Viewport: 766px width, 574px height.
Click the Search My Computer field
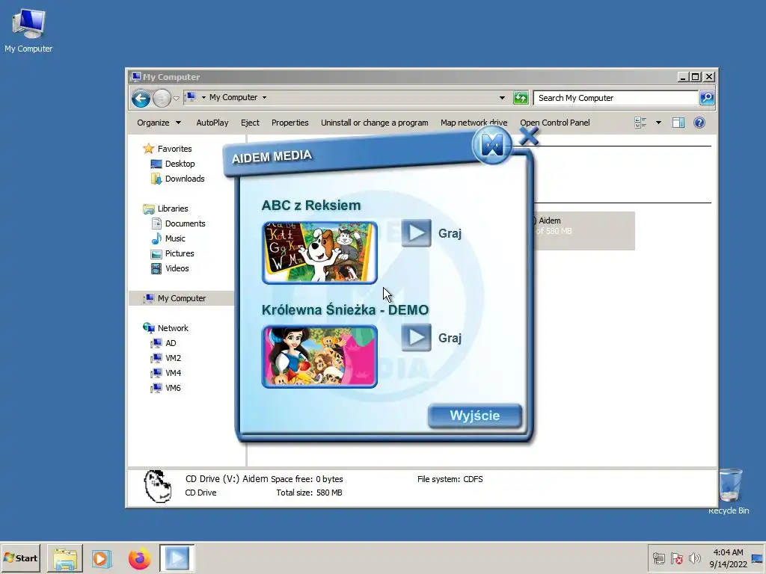pos(616,98)
